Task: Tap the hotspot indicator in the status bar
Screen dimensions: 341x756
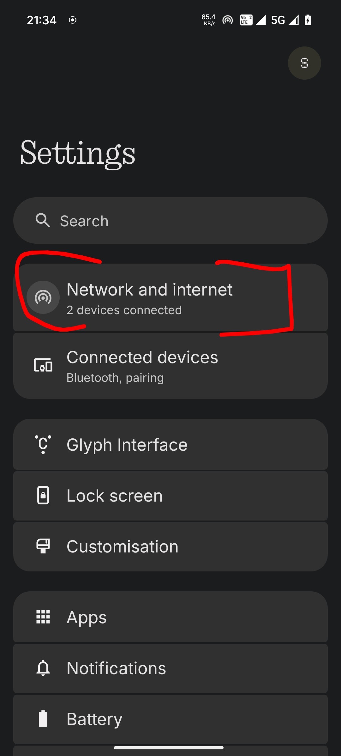Action: 227,20
